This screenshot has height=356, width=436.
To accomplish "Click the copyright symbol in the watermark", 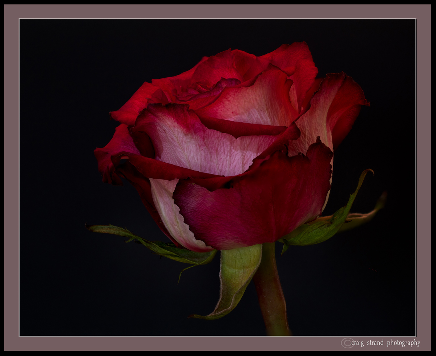I will pyautogui.click(x=347, y=343).
